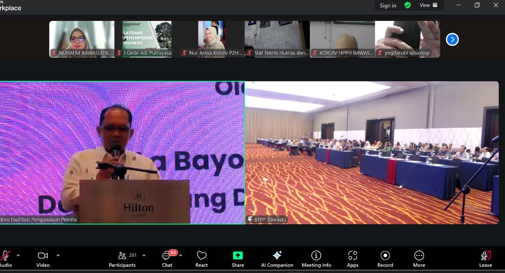Start recording with the Record button

pyautogui.click(x=385, y=258)
